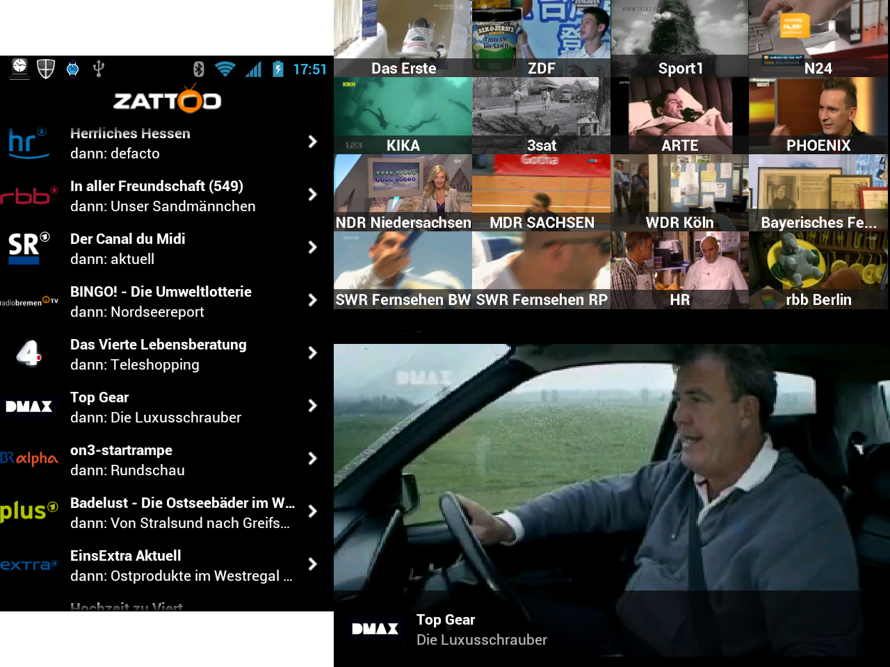The height and width of the screenshot is (667, 890).
Task: Tap 'Die Luxusschrauber' caption under video
Action: tap(482, 640)
